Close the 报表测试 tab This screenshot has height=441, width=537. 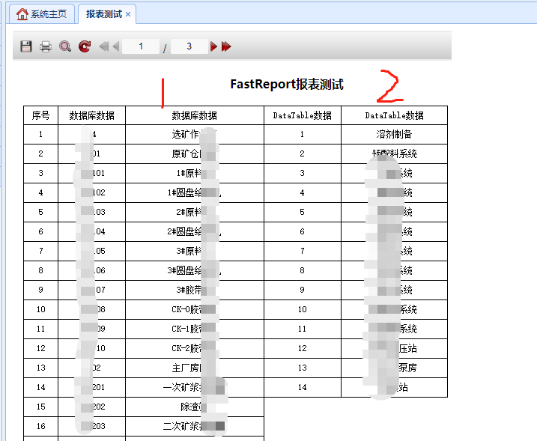tap(128, 14)
